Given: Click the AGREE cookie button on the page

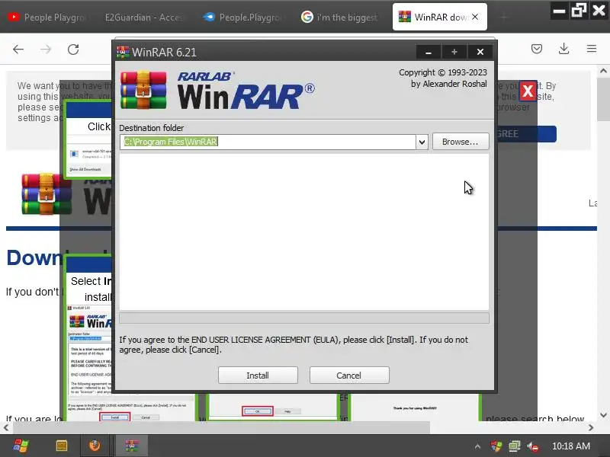Looking at the screenshot, I should pyautogui.click(x=526, y=134).
